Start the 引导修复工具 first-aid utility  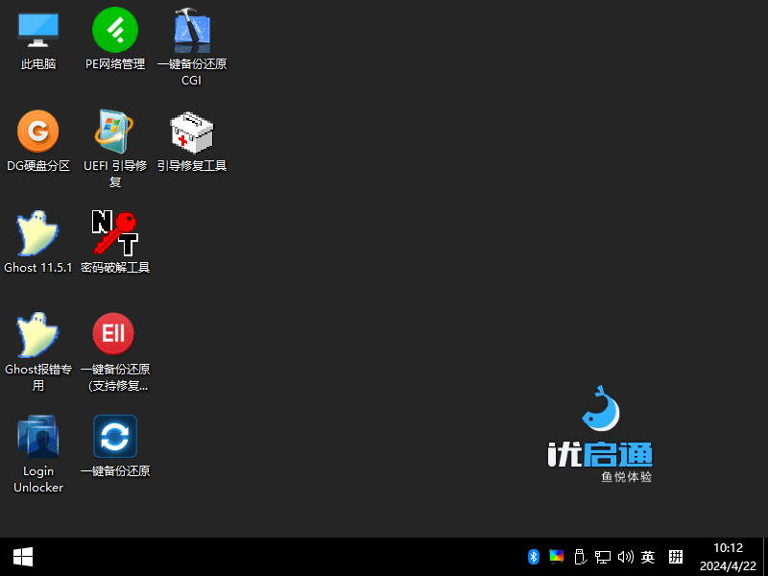coord(190,132)
